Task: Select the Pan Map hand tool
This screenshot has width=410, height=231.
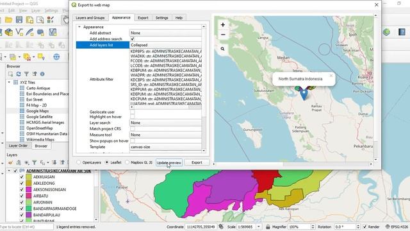Action: pos(65,20)
